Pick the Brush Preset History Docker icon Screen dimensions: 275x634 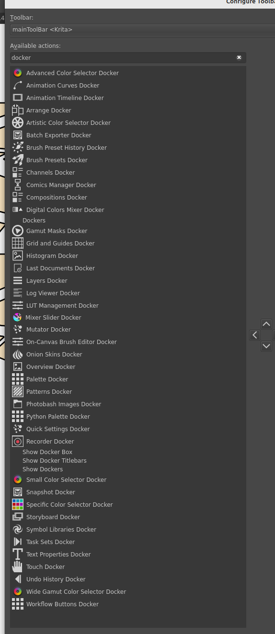click(18, 148)
